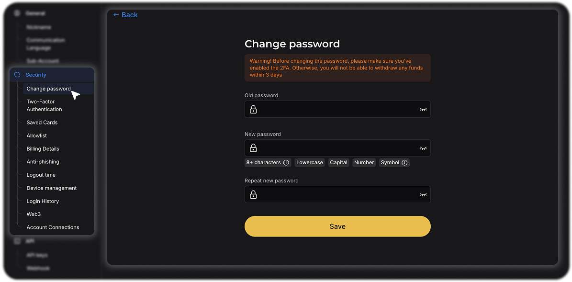Click the lock icon in Repeat new password
This screenshot has height=282, width=572.
[x=253, y=195]
